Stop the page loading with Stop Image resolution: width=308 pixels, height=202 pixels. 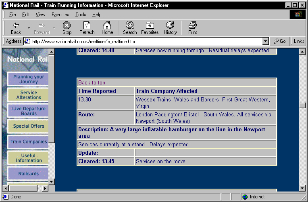(x=67, y=28)
